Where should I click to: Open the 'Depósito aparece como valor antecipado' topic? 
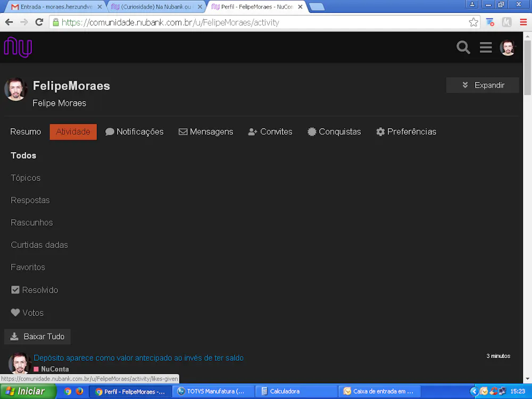pos(138,358)
